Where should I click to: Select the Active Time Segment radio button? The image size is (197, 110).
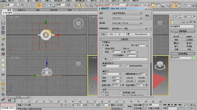[x=103, y=48]
